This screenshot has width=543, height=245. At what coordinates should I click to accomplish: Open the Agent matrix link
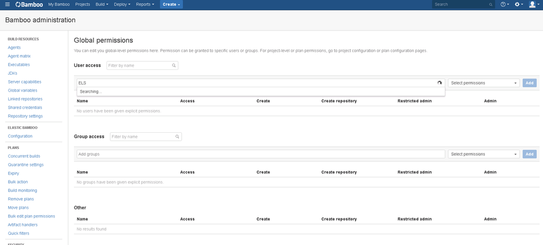coord(20,56)
